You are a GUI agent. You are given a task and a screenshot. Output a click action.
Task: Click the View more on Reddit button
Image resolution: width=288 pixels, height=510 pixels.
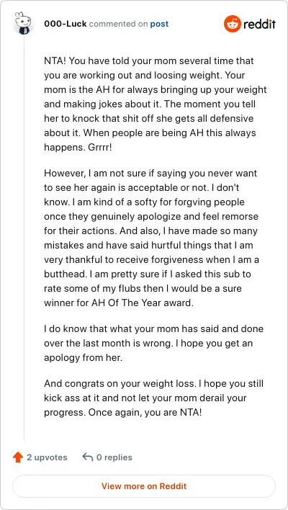coord(144,486)
